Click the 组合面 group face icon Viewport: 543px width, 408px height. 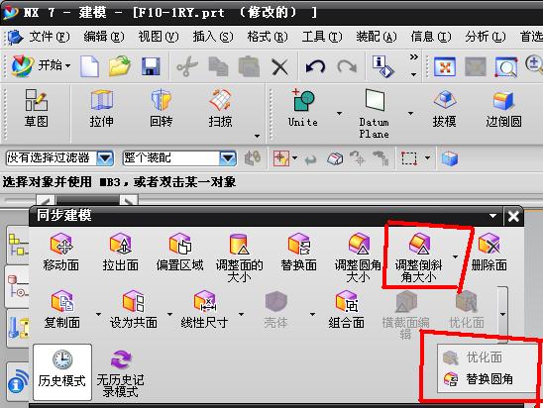pyautogui.click(x=346, y=301)
